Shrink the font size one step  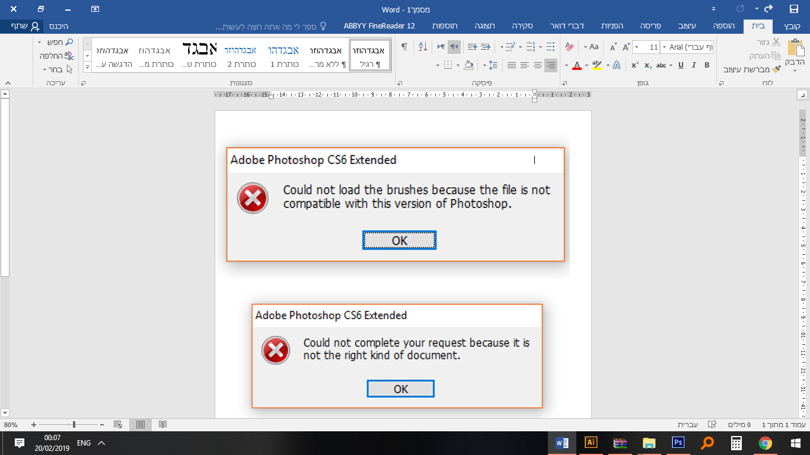pyautogui.click(x=613, y=47)
